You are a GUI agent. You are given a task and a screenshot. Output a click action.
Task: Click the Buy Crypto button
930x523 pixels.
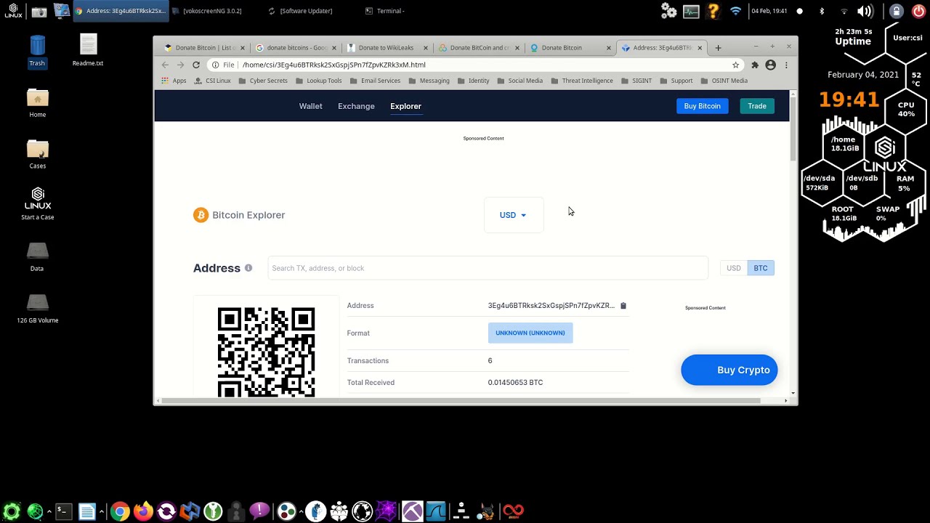(x=729, y=370)
